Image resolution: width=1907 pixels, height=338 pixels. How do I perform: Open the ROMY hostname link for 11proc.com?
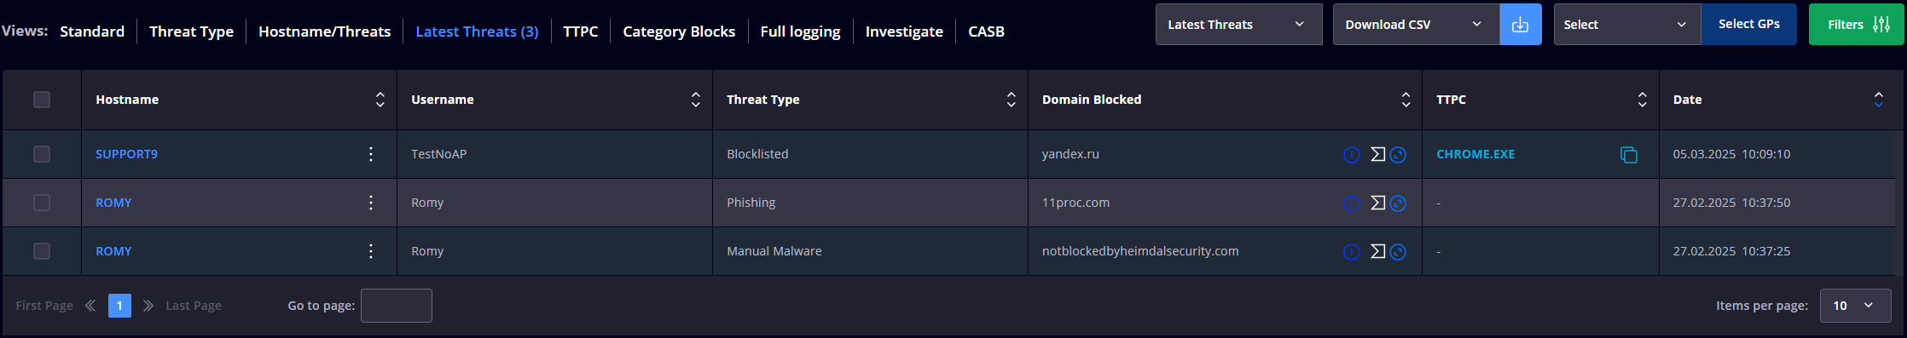pos(113,203)
